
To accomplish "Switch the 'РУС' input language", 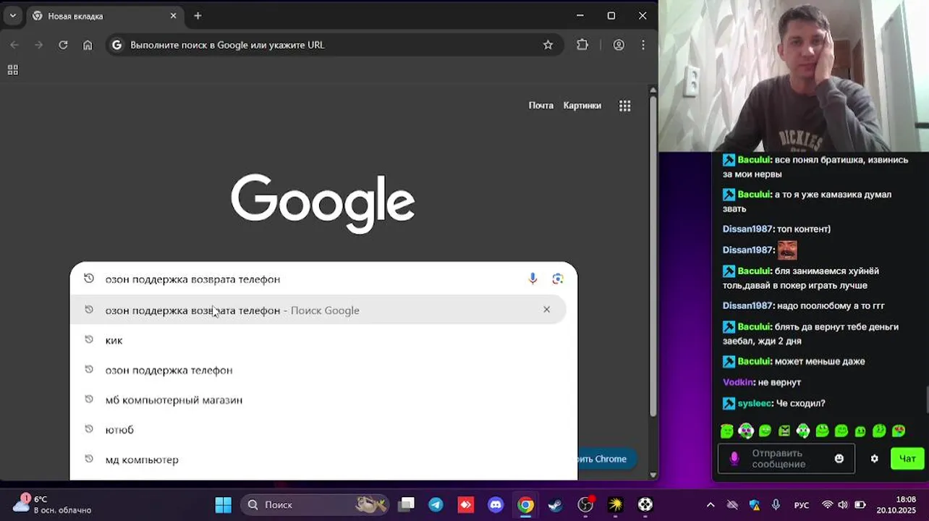I will pyautogui.click(x=802, y=504).
